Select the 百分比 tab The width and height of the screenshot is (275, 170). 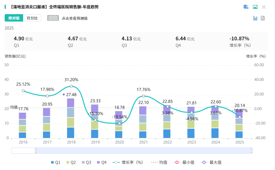(x=32, y=18)
